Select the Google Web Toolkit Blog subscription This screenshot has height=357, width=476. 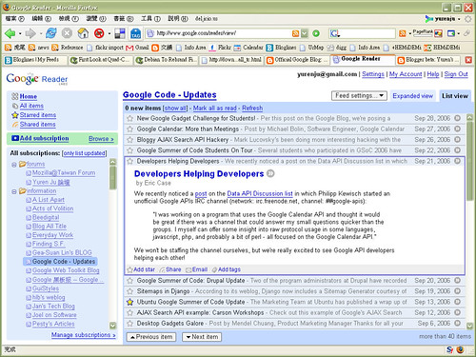pyautogui.click(x=66, y=270)
